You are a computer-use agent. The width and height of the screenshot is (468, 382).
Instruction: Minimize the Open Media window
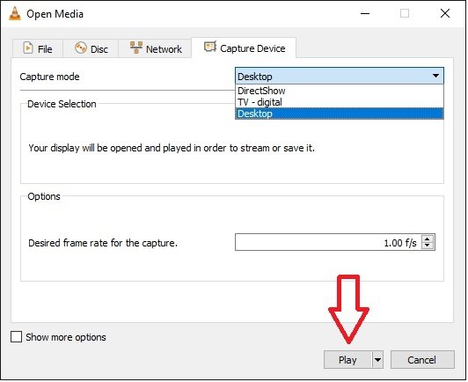point(365,13)
